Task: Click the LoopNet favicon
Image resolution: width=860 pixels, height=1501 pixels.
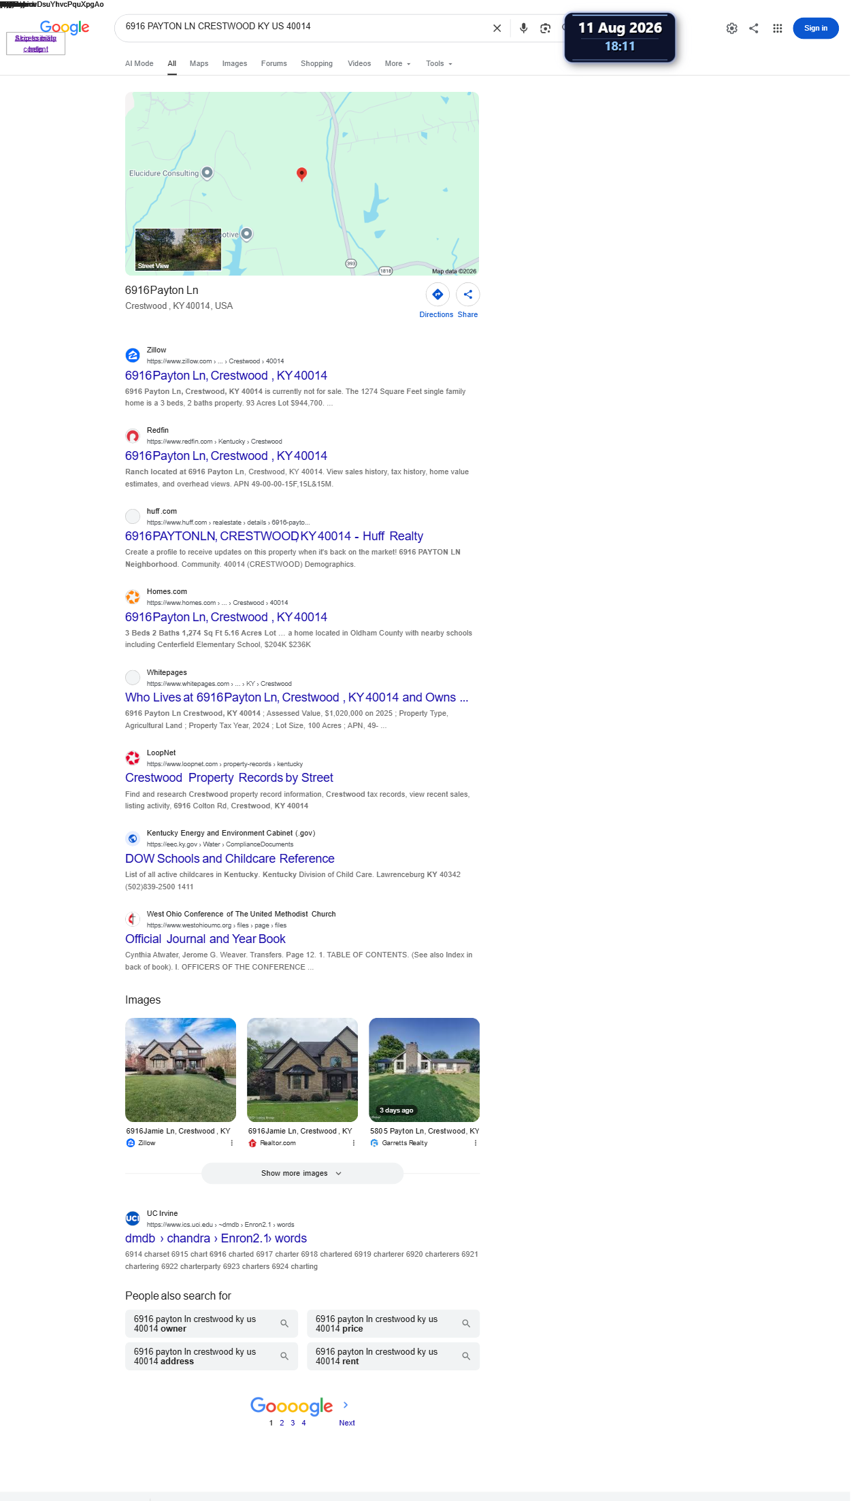Action: (133, 758)
